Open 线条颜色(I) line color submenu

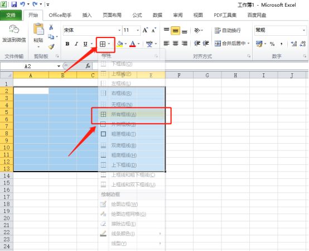pyautogui.click(x=132, y=234)
